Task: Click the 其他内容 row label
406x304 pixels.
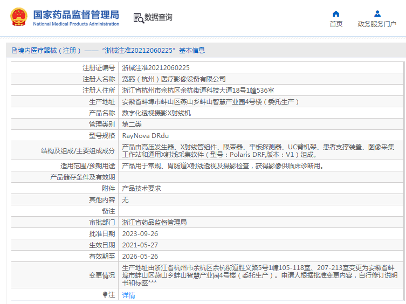Action: (102, 200)
